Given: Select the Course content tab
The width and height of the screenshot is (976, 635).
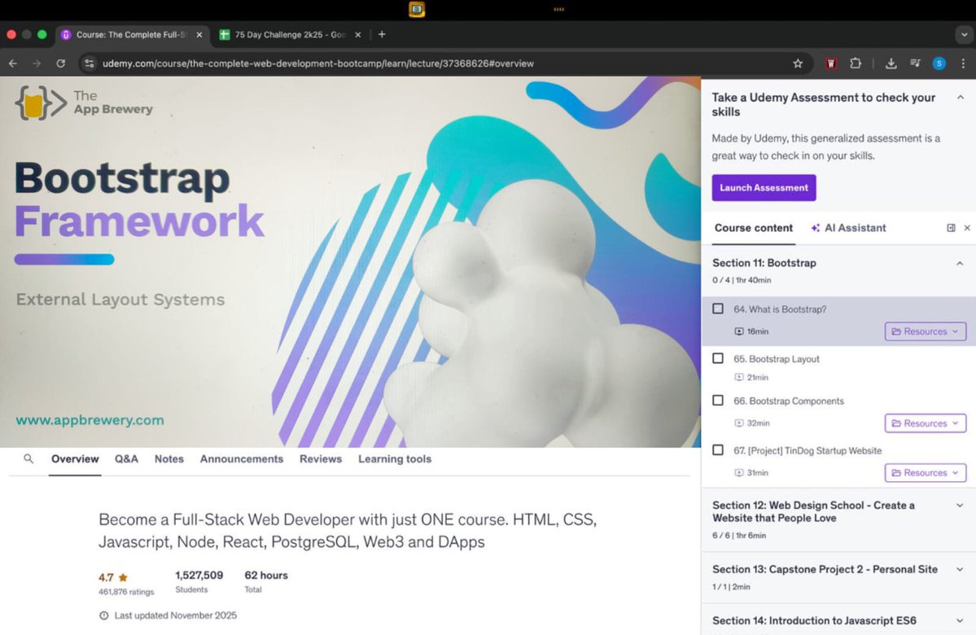Looking at the screenshot, I should click(x=754, y=228).
